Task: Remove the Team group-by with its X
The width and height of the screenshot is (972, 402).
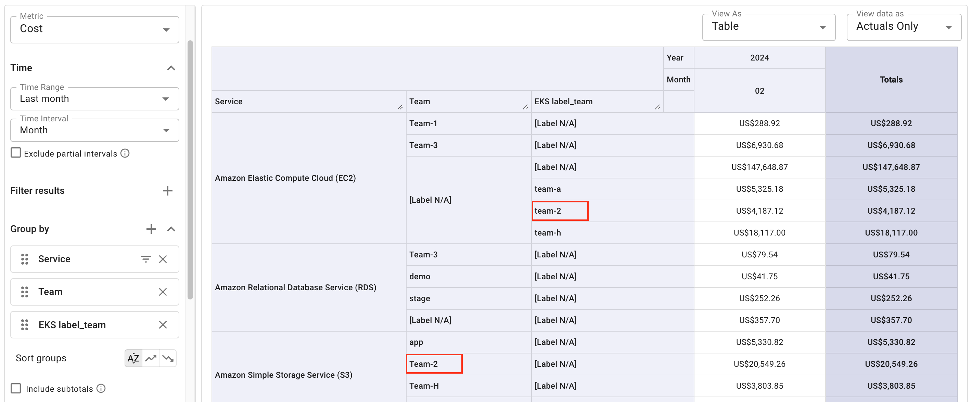Action: [163, 292]
